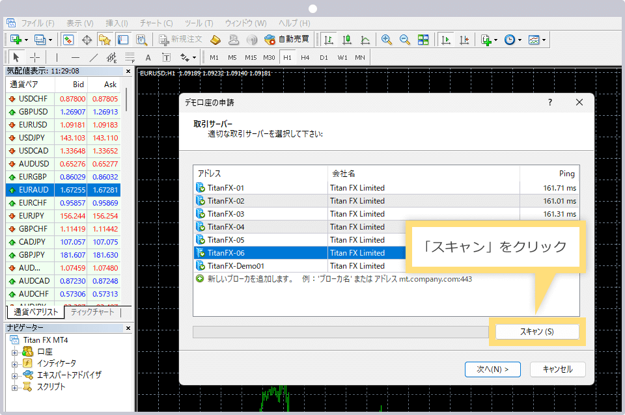Select the text 'A' tool
Viewport: 625px width, 415px height.
(148, 58)
